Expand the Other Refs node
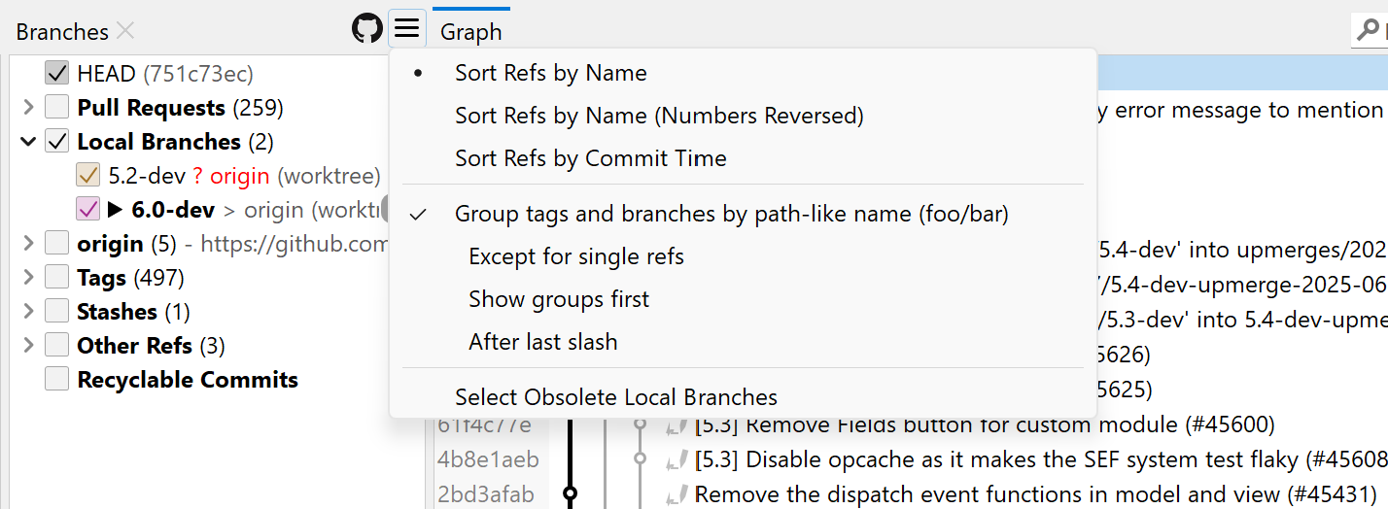1388x509 pixels. click(27, 345)
